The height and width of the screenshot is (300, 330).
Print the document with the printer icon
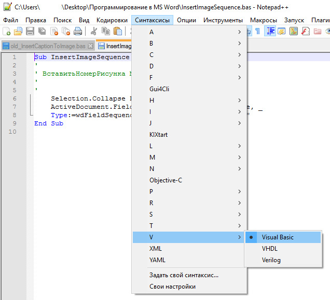[78, 31]
